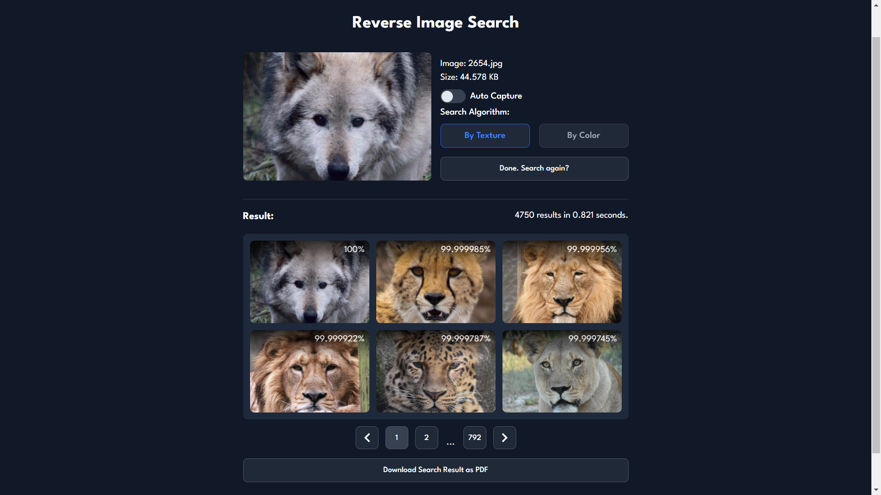Viewport: 881px width, 495px height.
Task: Open the 100% match wolf thumbnail
Action: pyautogui.click(x=309, y=282)
